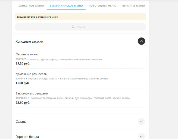Select the Овощное плато dish name

(27, 54)
